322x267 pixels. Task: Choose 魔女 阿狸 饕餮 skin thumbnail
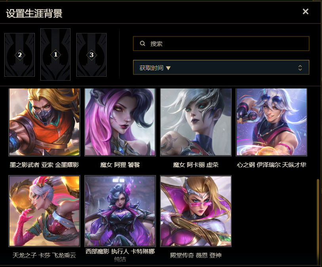(120, 122)
